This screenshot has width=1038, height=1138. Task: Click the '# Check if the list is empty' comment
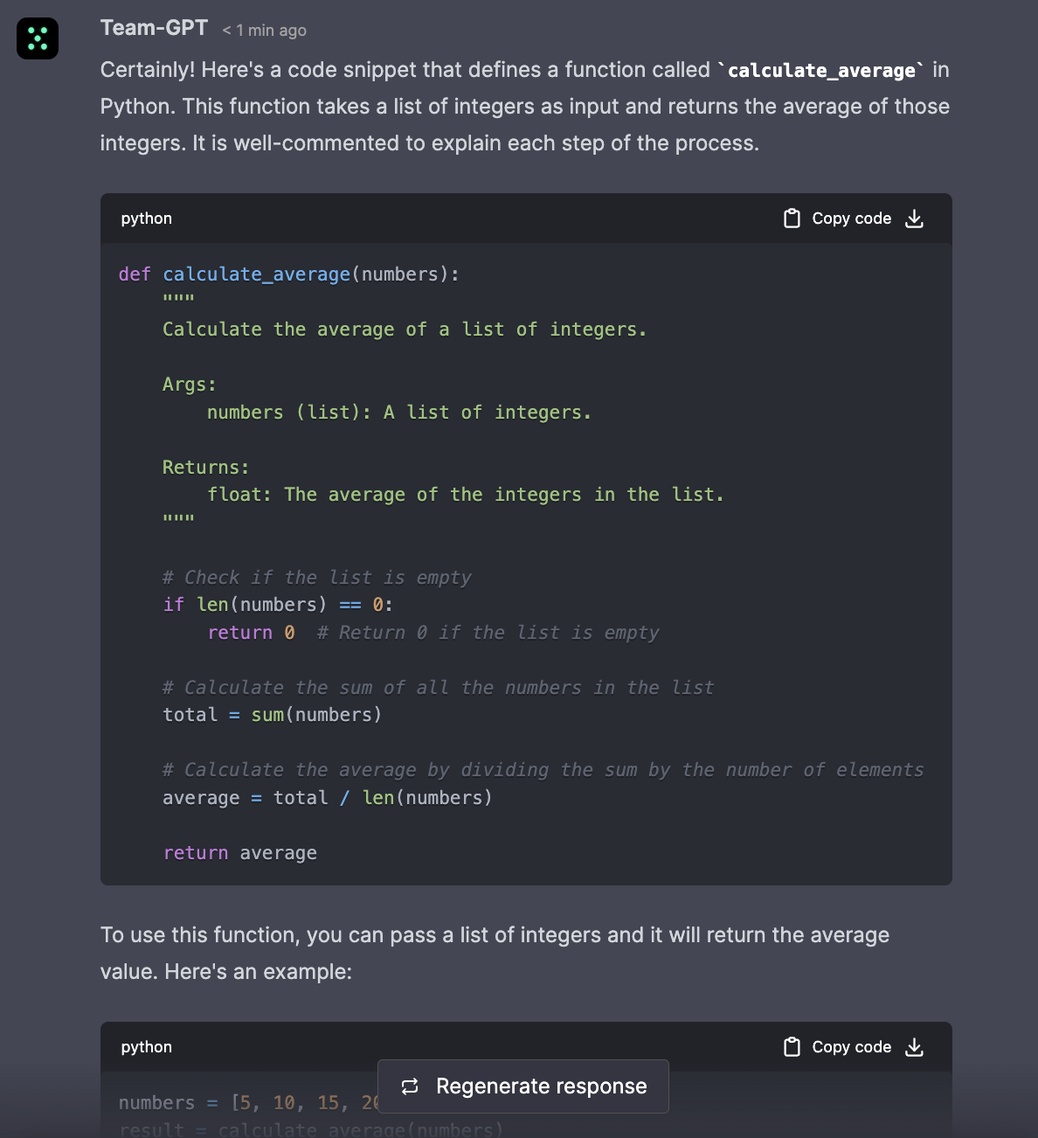click(x=316, y=578)
